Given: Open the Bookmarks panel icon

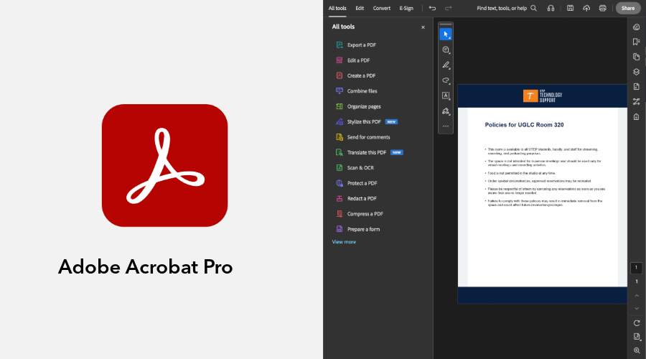Looking at the screenshot, I should tap(637, 42).
